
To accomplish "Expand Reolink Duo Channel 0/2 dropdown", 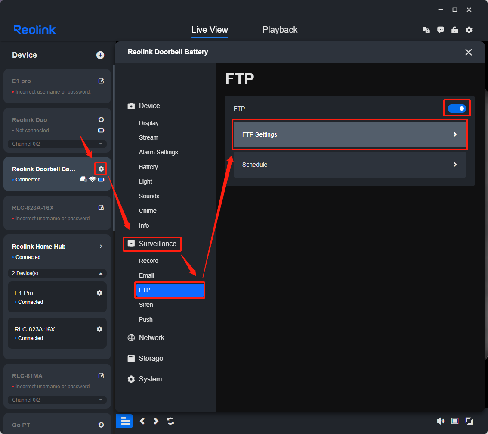I will pos(57,144).
